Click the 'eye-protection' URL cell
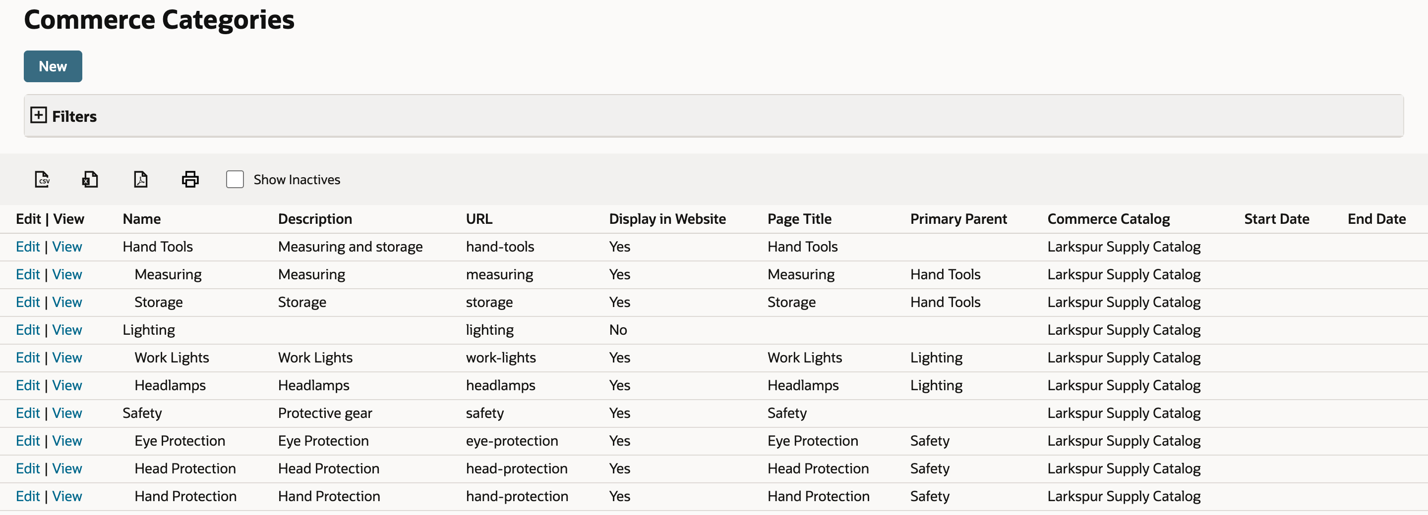 click(x=512, y=441)
